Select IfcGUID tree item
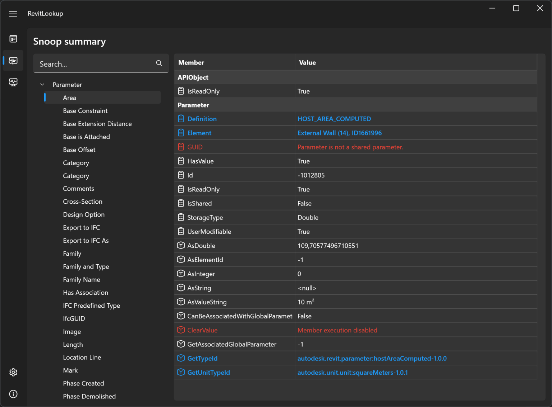The height and width of the screenshot is (407, 552). coord(74,318)
